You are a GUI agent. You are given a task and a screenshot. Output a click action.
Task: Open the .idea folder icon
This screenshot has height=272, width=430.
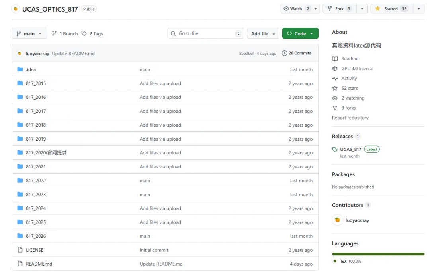coord(20,69)
